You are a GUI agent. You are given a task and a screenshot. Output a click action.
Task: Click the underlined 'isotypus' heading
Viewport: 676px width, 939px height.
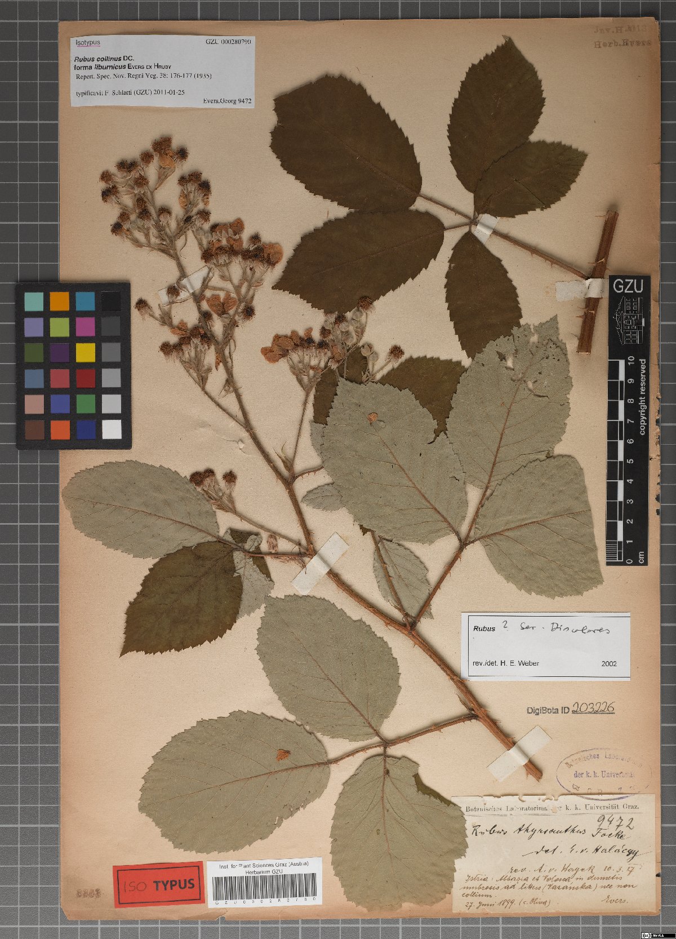coord(88,42)
